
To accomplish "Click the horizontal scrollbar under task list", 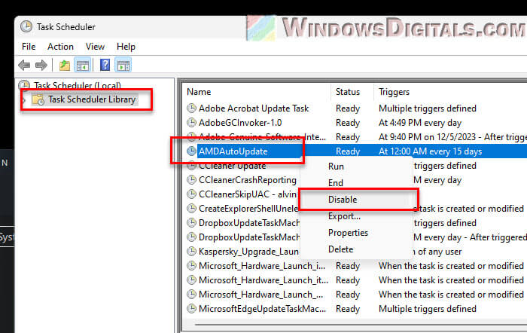I will click(x=360, y=325).
